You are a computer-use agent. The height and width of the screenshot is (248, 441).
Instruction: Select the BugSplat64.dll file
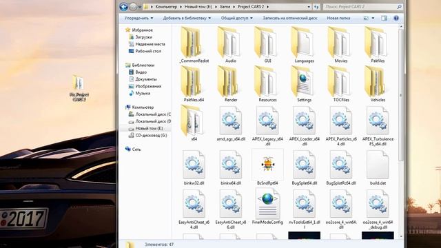click(305, 167)
